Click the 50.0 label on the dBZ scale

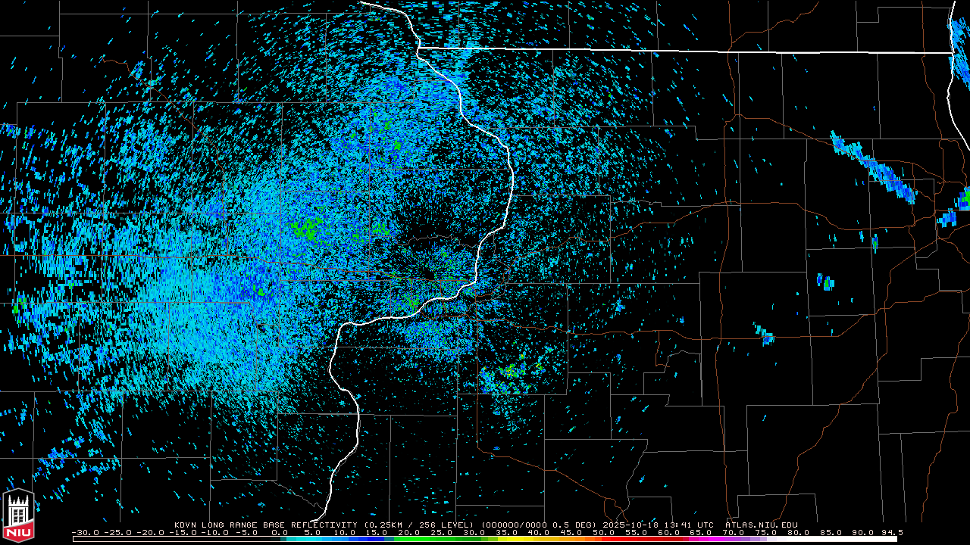(x=605, y=532)
